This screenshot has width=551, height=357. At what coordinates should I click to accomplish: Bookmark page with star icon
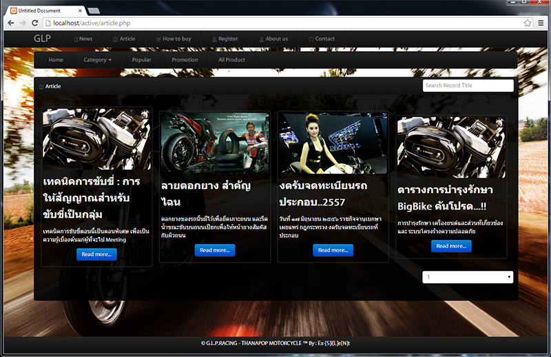528,23
